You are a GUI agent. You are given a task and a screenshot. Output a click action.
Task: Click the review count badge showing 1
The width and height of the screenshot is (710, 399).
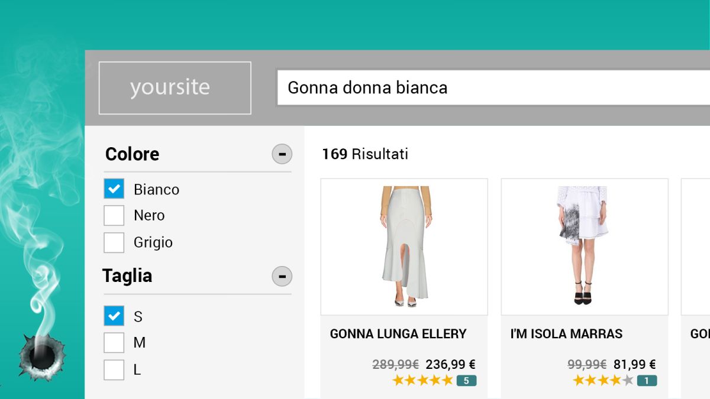(647, 381)
